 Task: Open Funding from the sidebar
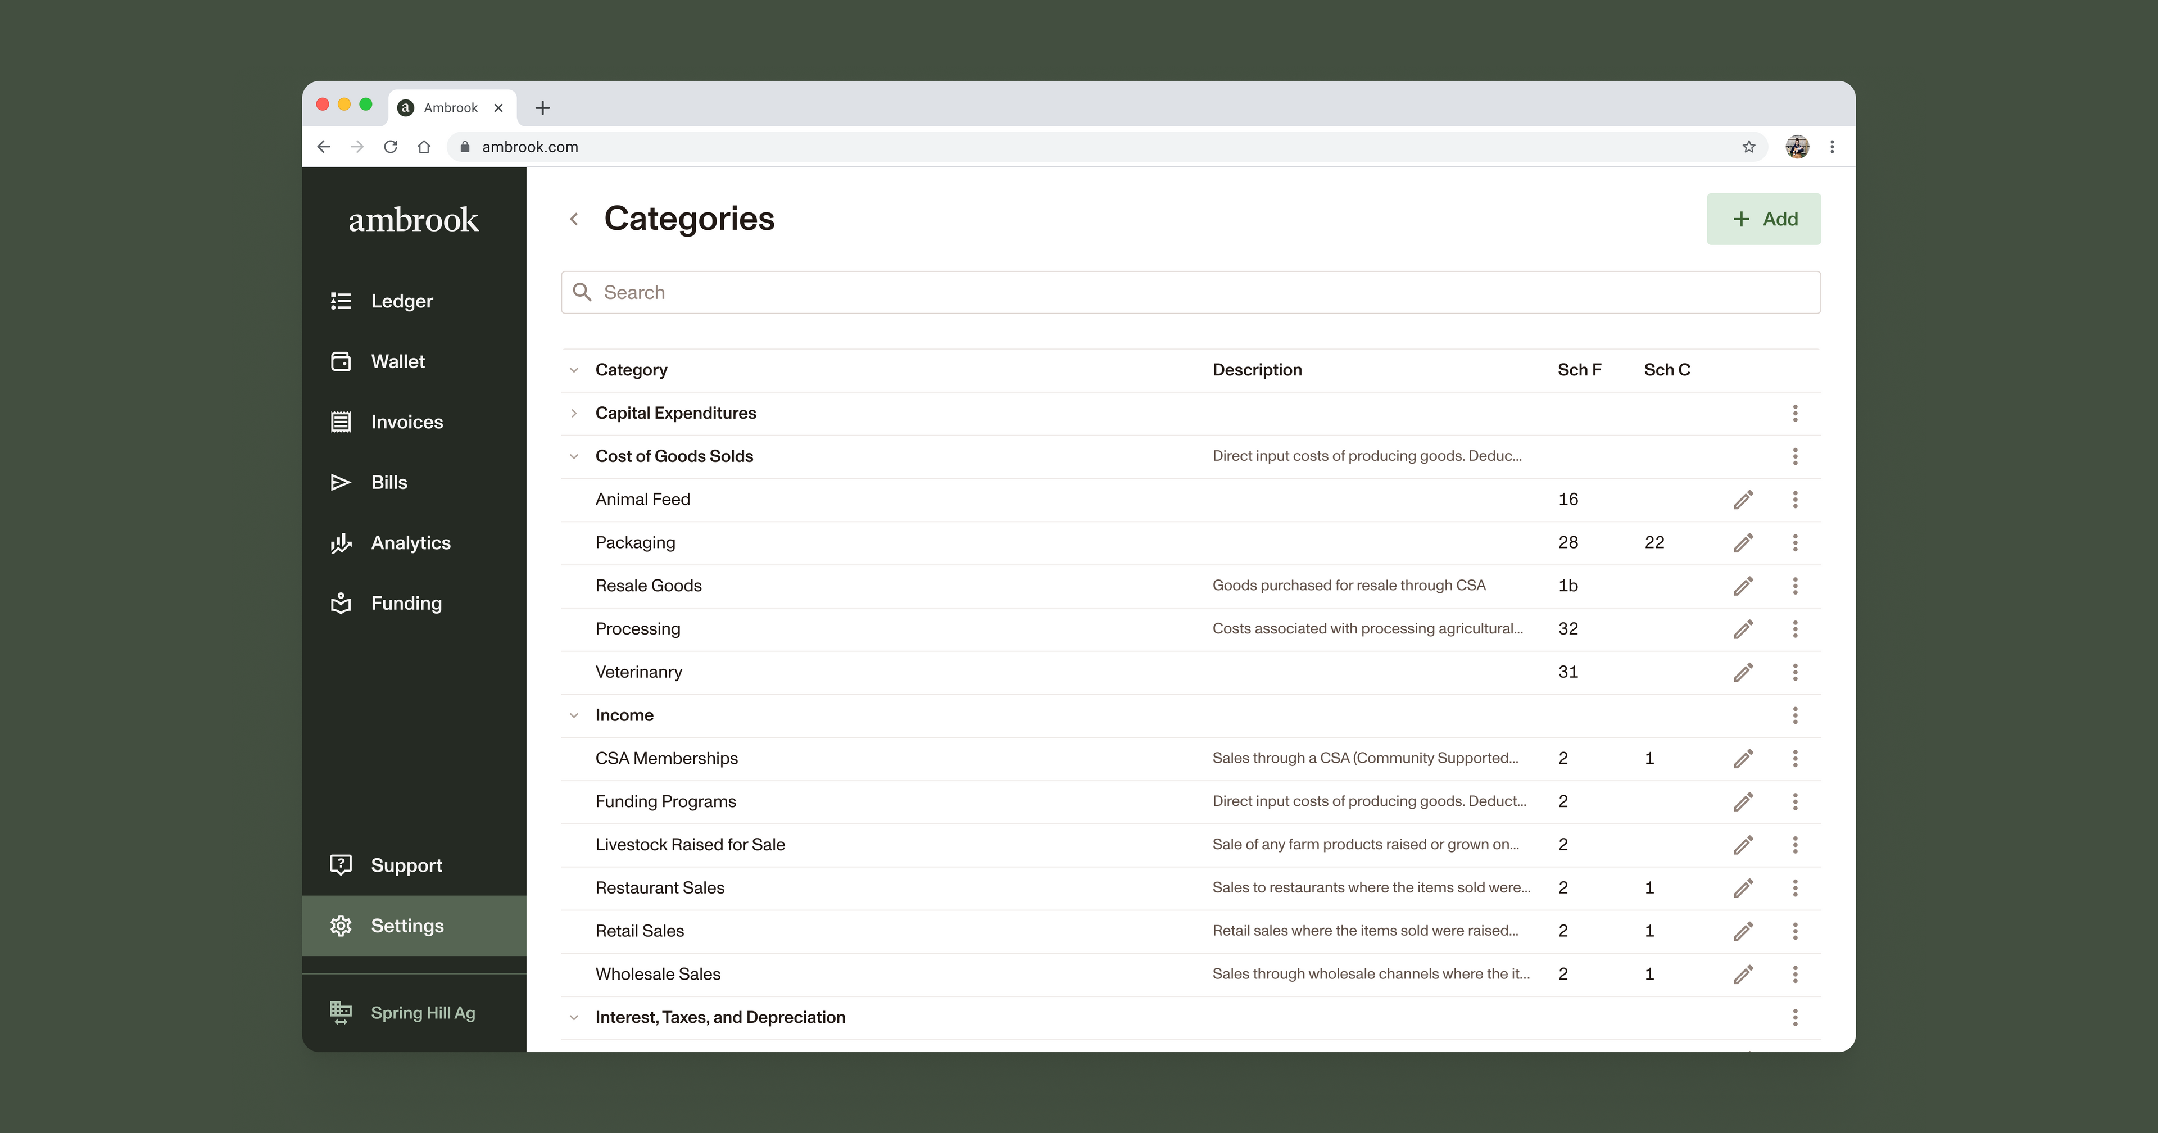[405, 602]
